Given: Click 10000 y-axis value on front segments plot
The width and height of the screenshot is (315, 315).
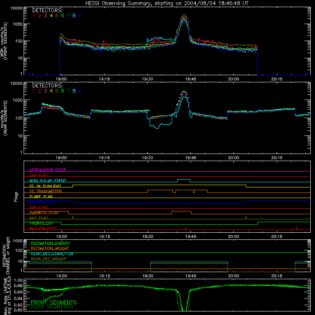Looking at the screenshot, I should tap(17, 8).
